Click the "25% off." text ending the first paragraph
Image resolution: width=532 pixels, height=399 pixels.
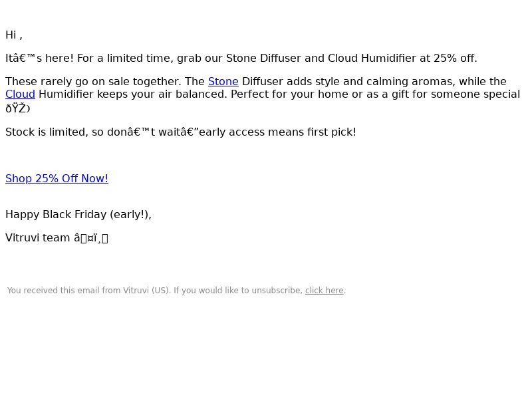455,59
